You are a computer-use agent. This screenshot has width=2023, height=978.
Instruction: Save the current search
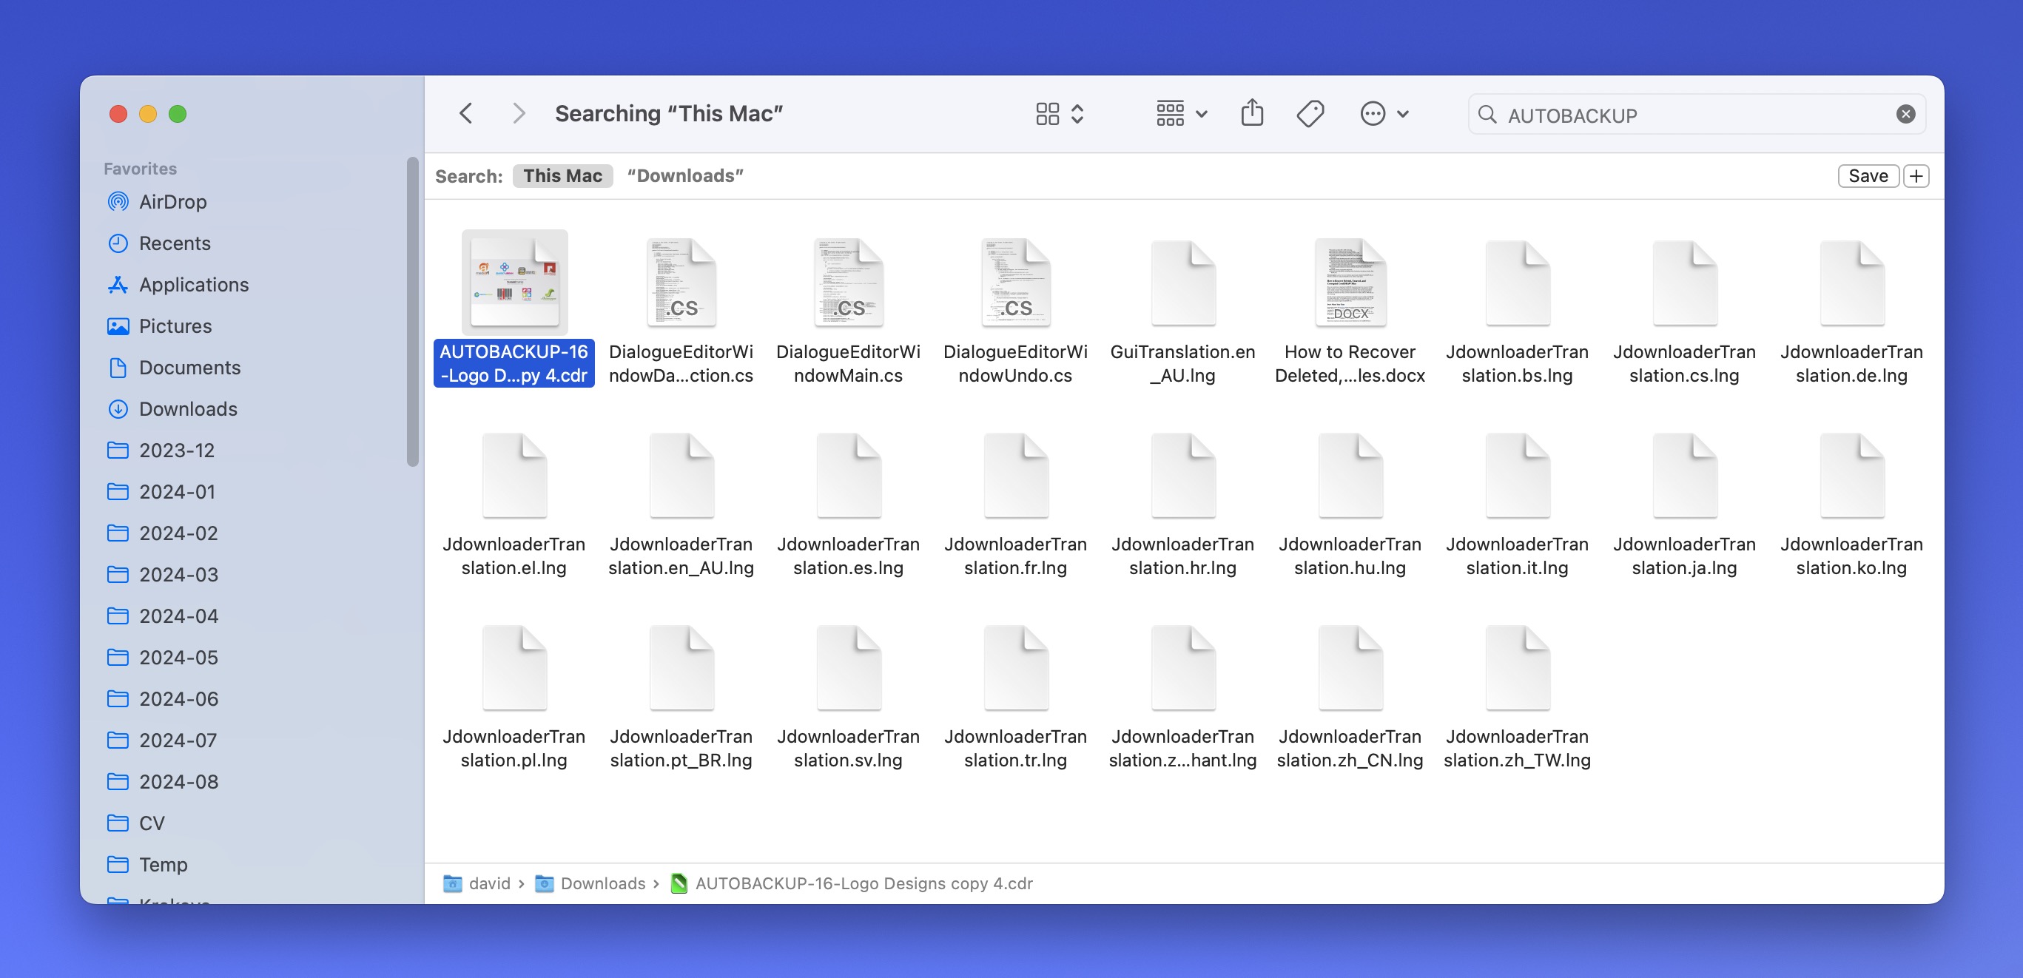tap(1868, 176)
